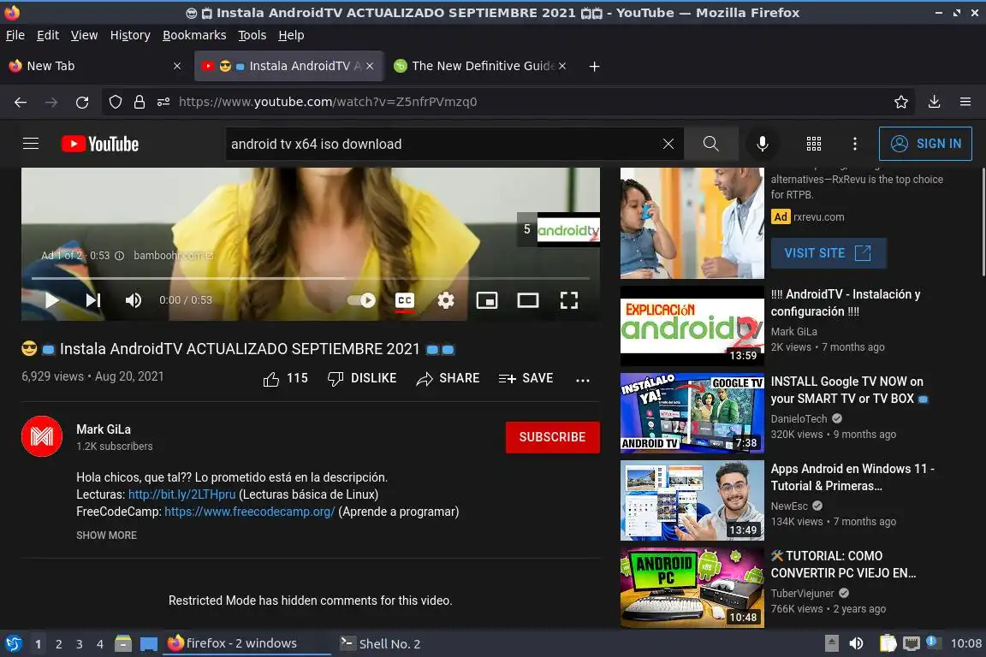Subscribe to Mark GiLa
The image size is (986, 657).
[x=553, y=437]
